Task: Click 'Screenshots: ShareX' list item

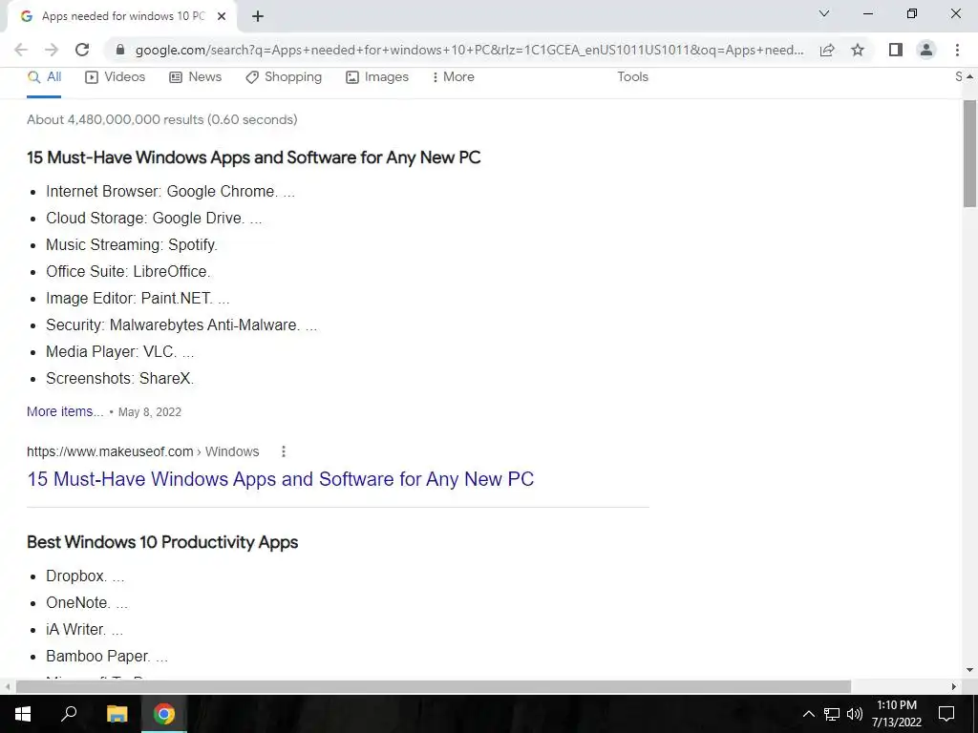Action: tap(119, 379)
